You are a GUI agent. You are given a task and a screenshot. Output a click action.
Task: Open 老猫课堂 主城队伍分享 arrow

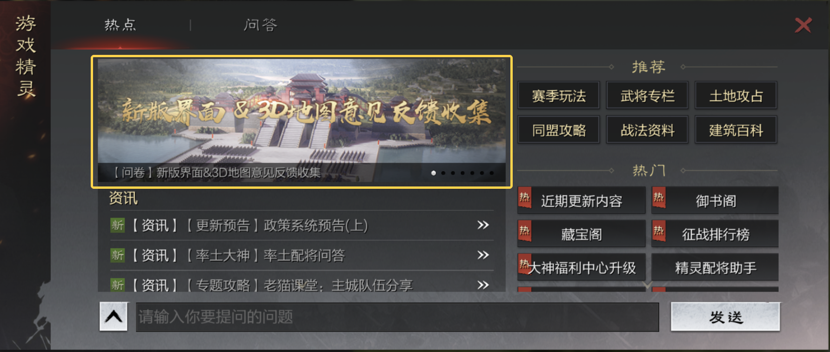(483, 285)
